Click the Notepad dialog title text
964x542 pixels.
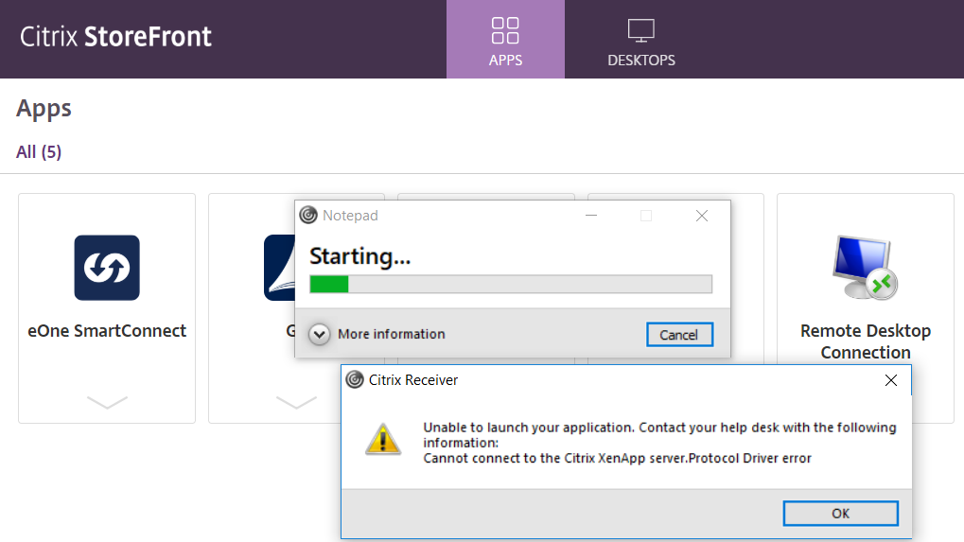tap(350, 216)
